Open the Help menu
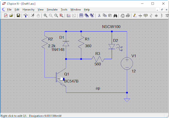169x118 pixels. [x=87, y=10]
